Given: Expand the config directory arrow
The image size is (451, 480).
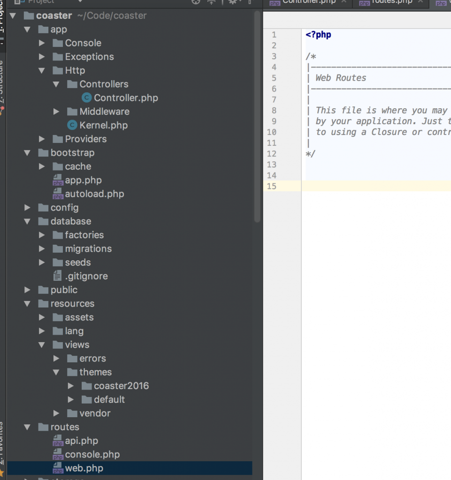Looking at the screenshot, I should click(x=28, y=208).
